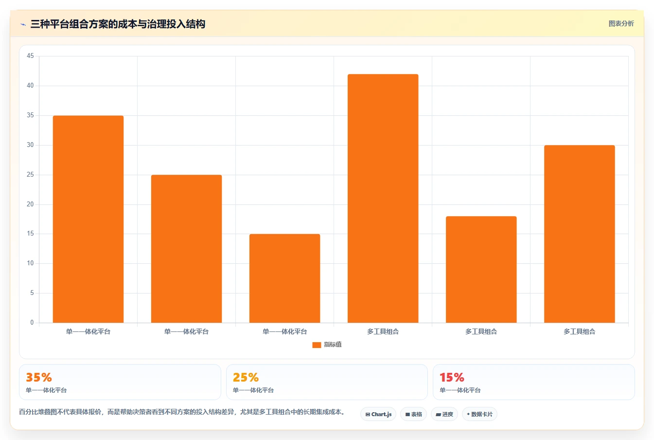The height and width of the screenshot is (440, 654).
Task: Open the 15% stat card
Action: [x=534, y=382]
